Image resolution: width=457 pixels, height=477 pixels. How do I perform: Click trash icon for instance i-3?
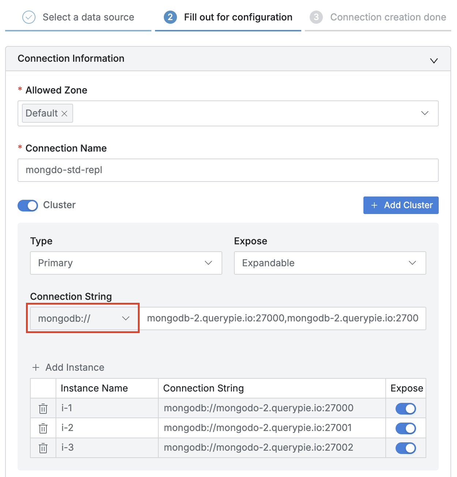point(43,448)
